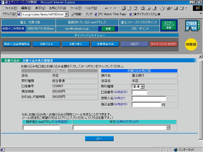Click the Print toolbar icon
This screenshot has height=152, width=203.
176,8
